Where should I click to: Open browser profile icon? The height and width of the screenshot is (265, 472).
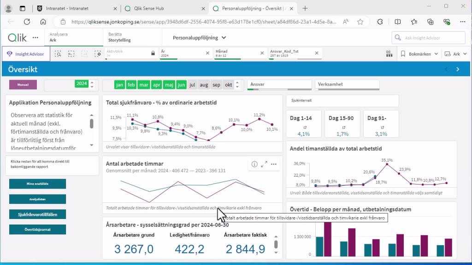tap(8, 8)
